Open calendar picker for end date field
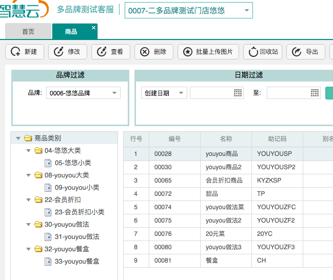The width and height of the screenshot is (333, 280). tap(315, 93)
